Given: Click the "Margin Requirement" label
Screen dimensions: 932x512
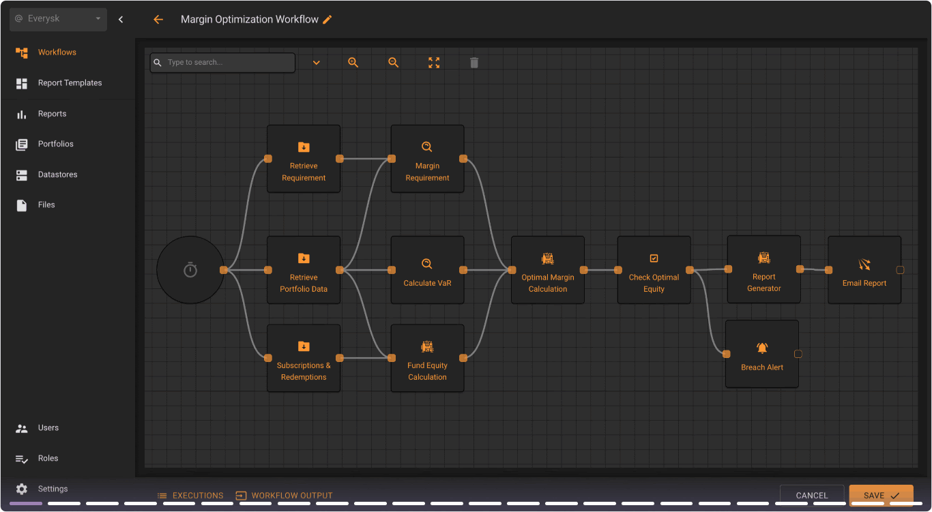Looking at the screenshot, I should tap(427, 172).
